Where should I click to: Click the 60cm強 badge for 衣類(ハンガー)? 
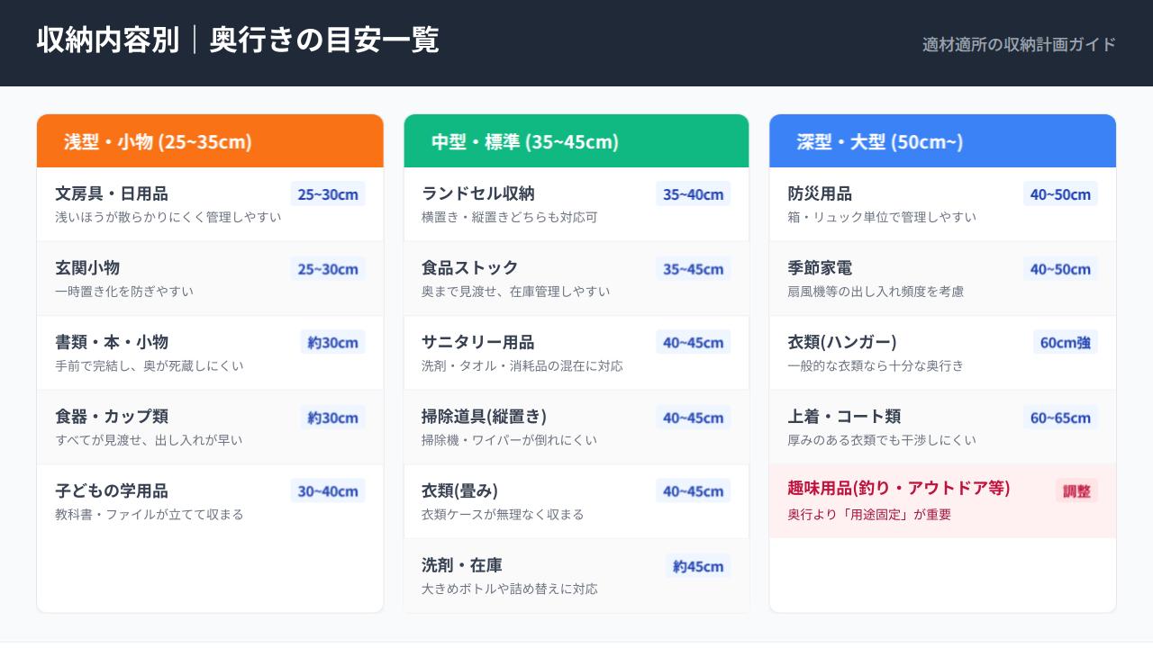(1065, 343)
